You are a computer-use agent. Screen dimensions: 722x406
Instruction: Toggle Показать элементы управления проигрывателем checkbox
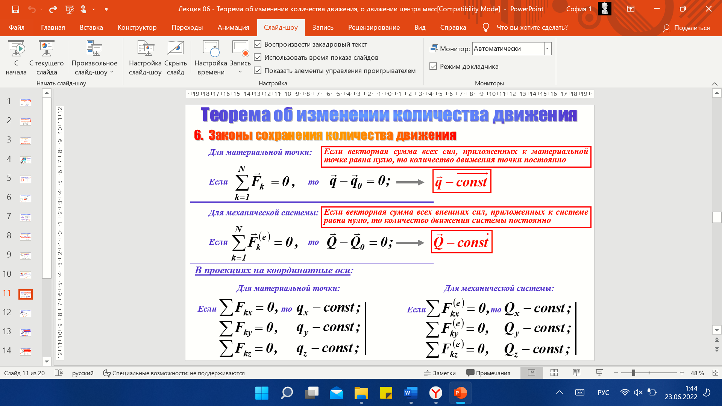click(258, 71)
